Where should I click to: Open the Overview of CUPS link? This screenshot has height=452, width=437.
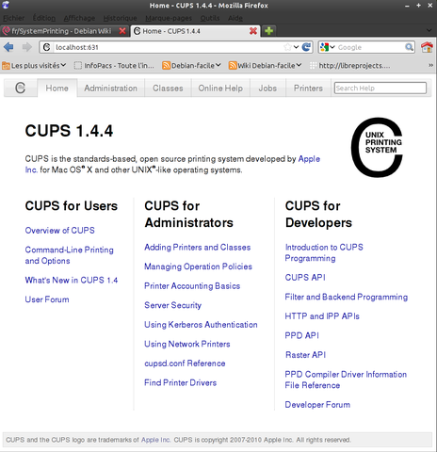coord(59,231)
